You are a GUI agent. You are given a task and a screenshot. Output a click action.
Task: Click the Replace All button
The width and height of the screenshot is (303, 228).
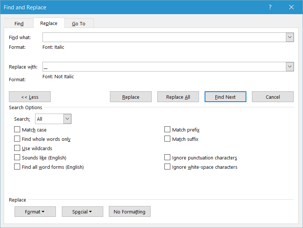pos(178,96)
